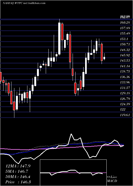Click the Price : 146.3 readout

coord(18,182)
